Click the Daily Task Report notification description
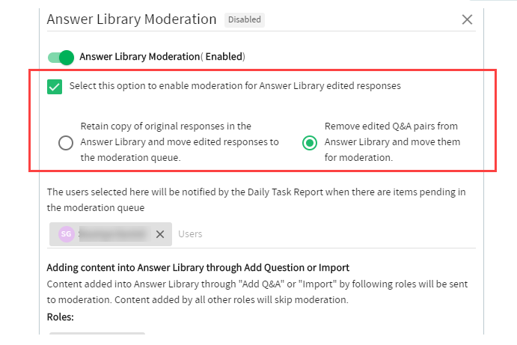The width and height of the screenshot is (517, 345). (256, 200)
